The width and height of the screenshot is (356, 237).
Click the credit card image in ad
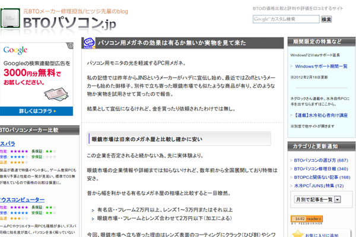[x=56, y=94]
